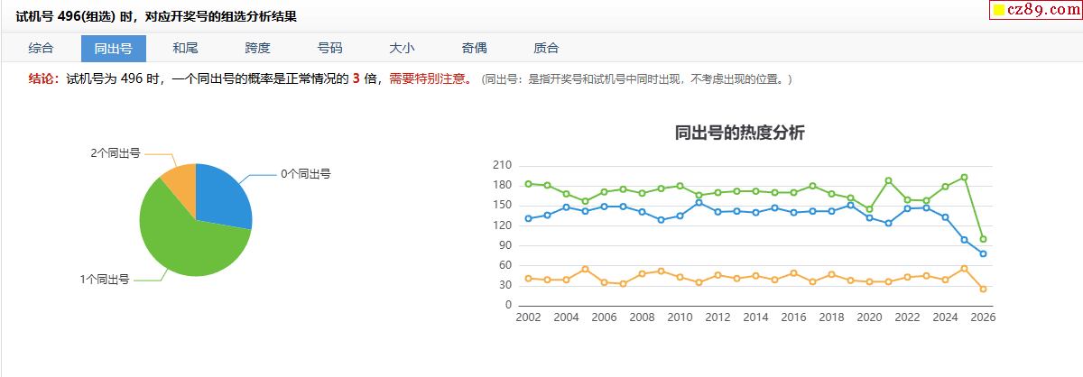Select the 同出号 tab
Image resolution: width=1083 pixels, height=377 pixels.
pyautogui.click(x=113, y=49)
